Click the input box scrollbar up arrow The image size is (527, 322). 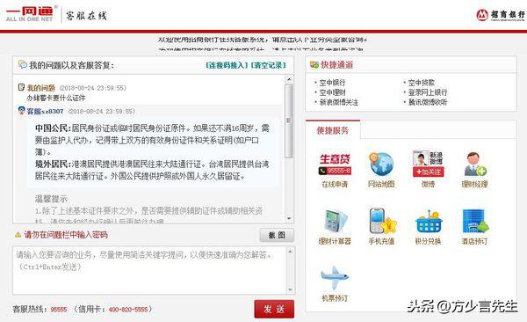click(291, 251)
